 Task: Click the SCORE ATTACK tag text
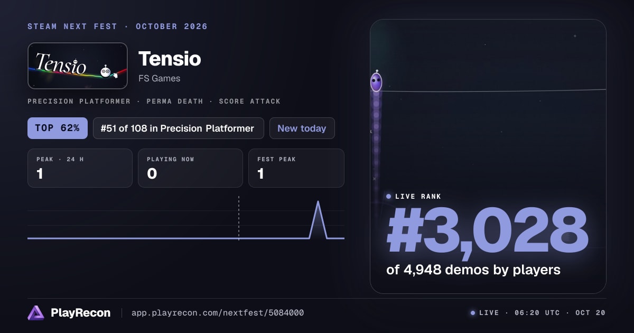[x=249, y=101]
